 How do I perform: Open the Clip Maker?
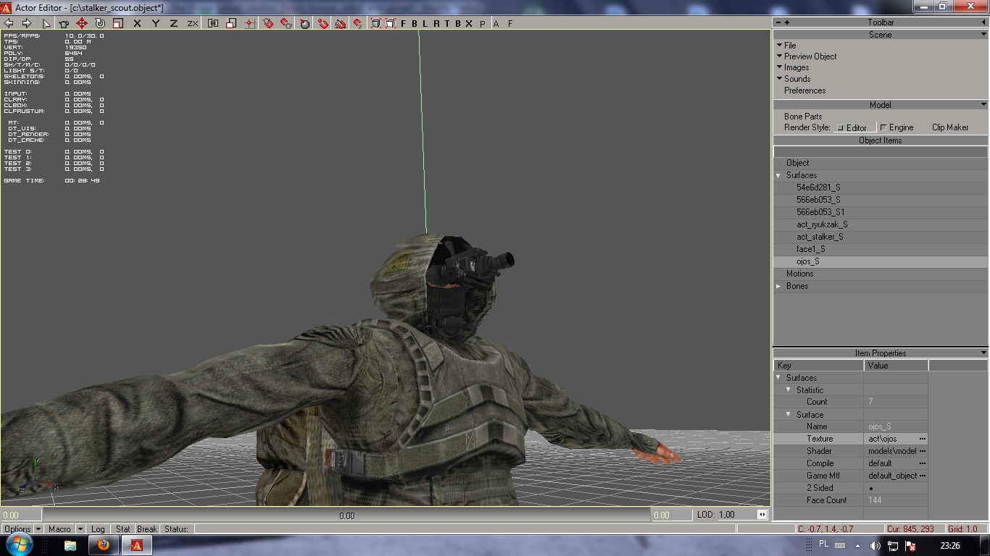(950, 127)
